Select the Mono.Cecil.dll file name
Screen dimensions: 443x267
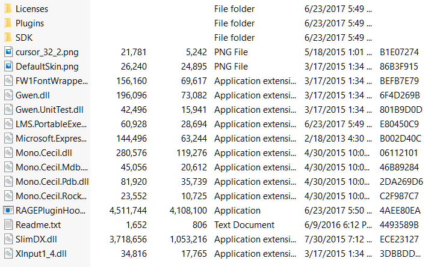click(44, 153)
